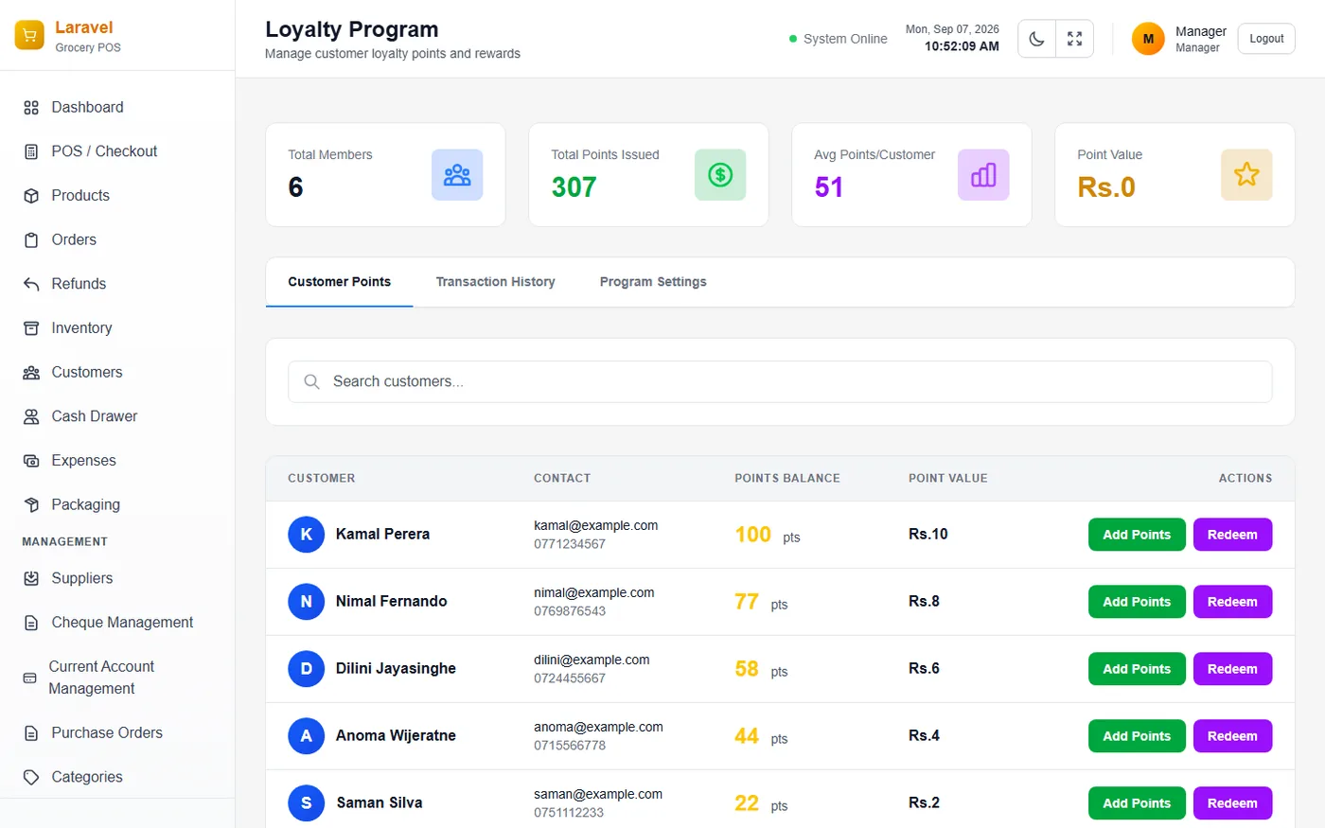This screenshot has width=1325, height=828.
Task: Add Points for Saman Silva
Action: pos(1137,803)
